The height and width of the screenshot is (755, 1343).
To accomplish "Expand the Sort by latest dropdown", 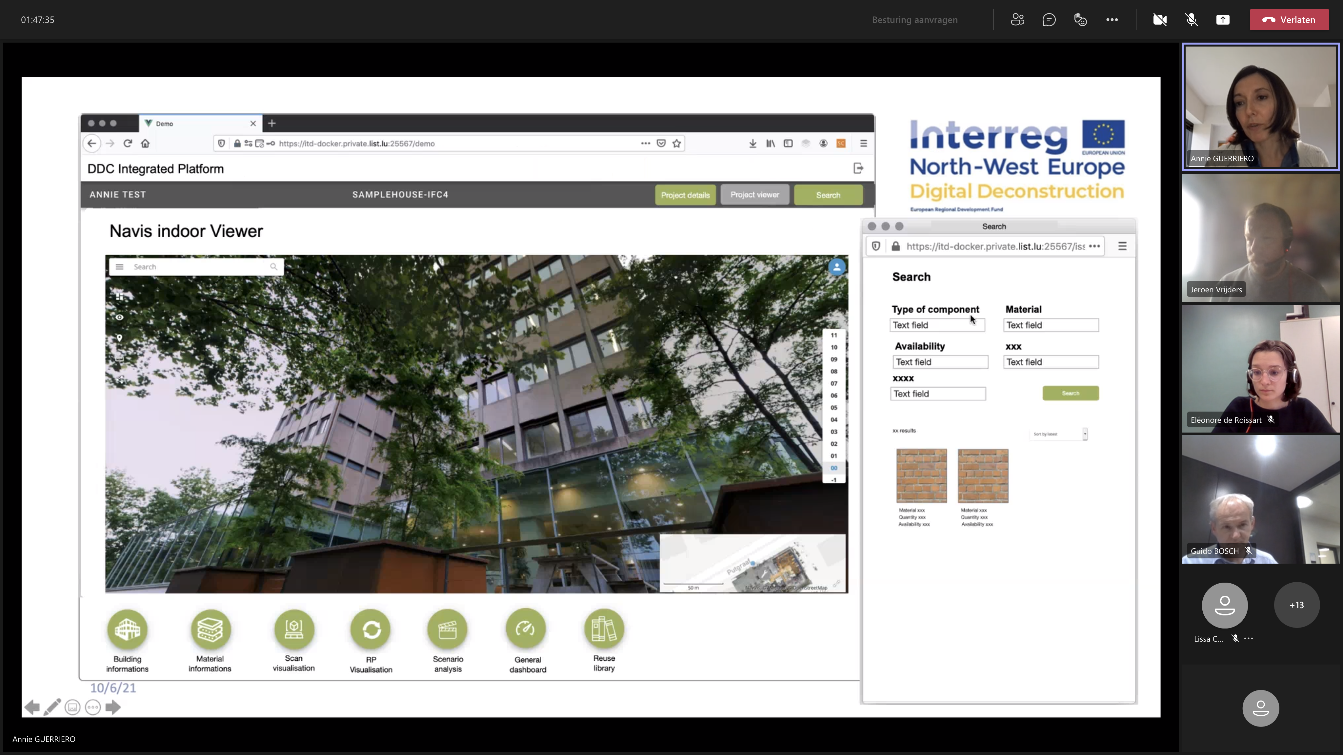I will (1058, 434).
